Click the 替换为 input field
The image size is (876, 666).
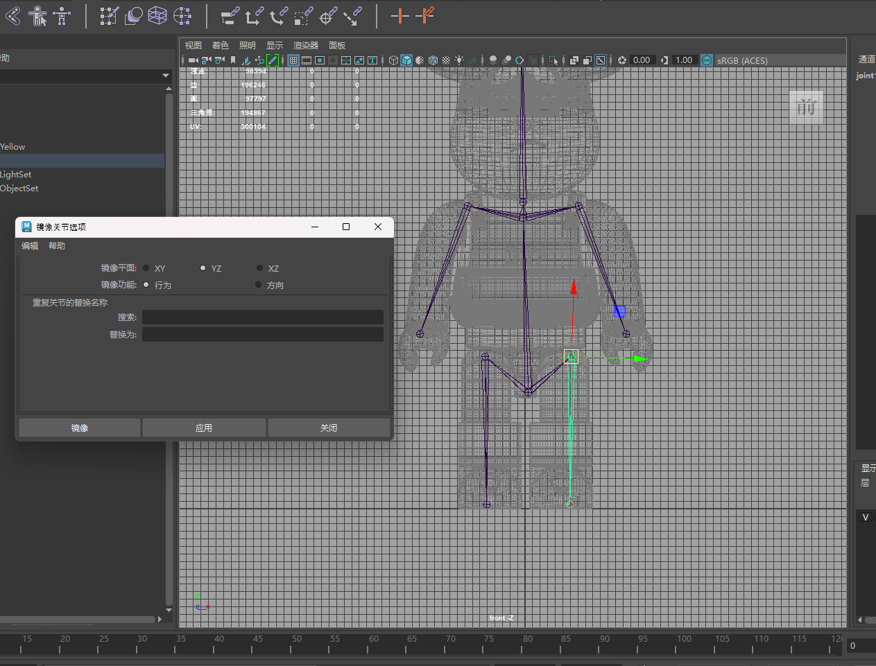263,334
